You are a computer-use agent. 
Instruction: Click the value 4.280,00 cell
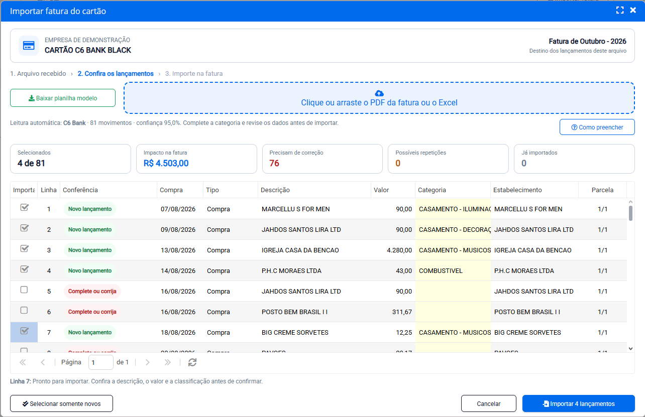(x=393, y=250)
